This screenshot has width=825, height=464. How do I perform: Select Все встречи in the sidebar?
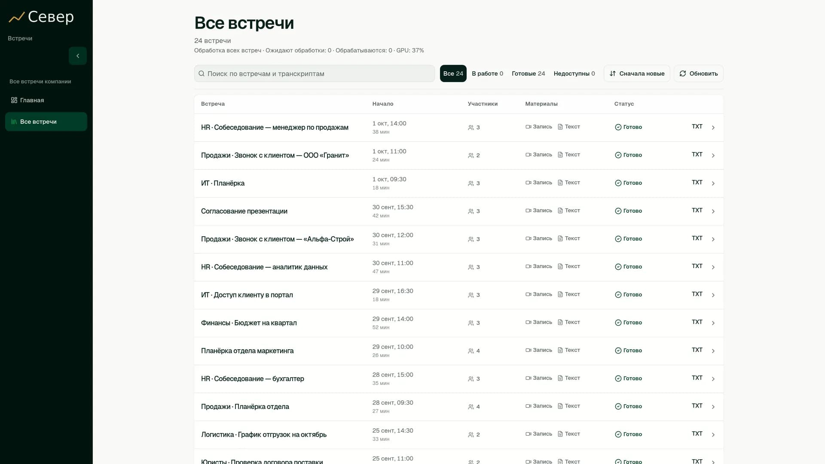(x=46, y=122)
